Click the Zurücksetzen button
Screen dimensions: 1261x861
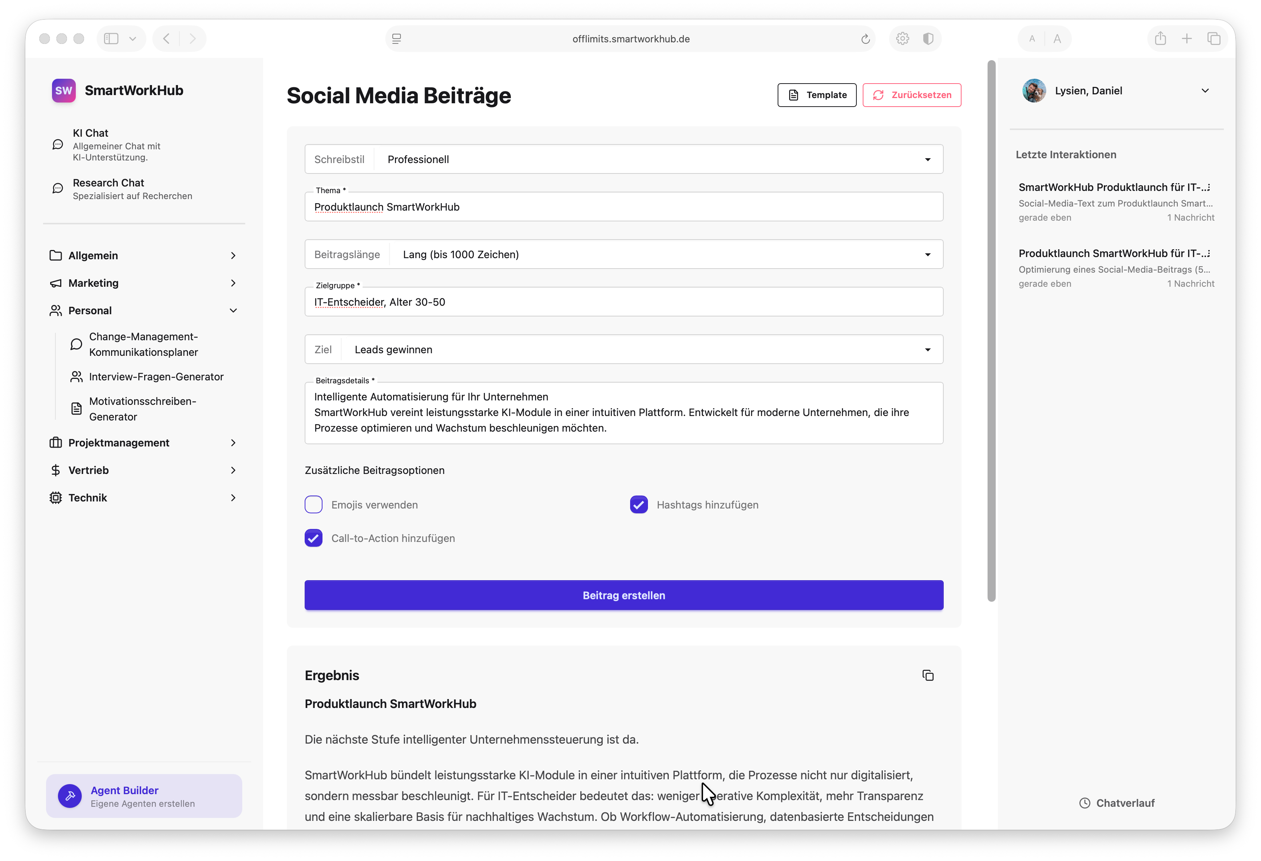pos(911,95)
